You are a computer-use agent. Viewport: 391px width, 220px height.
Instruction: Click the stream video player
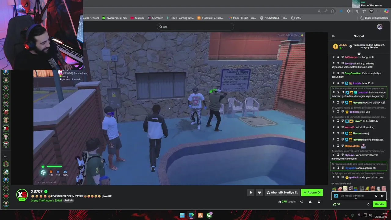[169, 108]
